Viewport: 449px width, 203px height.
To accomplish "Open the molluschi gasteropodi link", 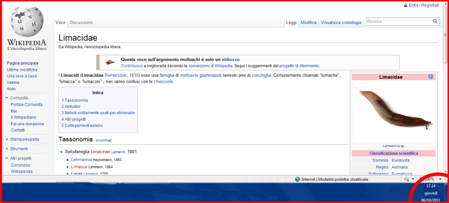I will 201,75.
